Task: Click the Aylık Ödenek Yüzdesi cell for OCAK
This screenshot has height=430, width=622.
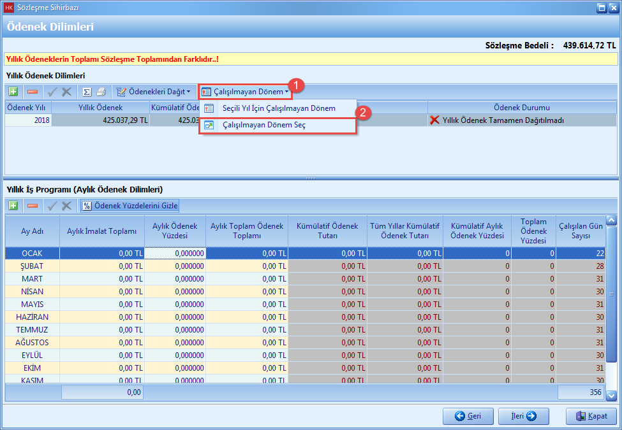Action: click(175, 253)
